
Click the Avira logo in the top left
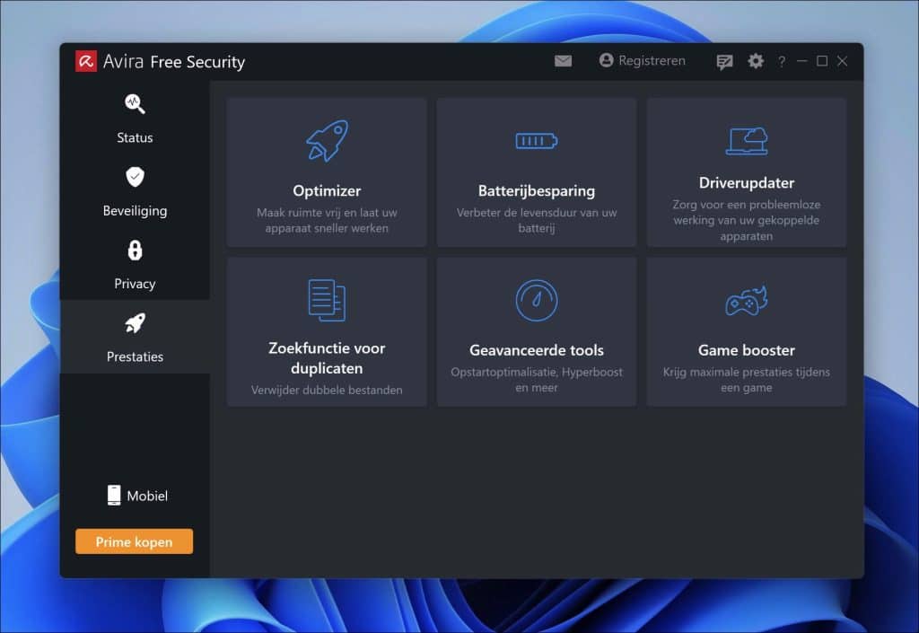pyautogui.click(x=85, y=61)
